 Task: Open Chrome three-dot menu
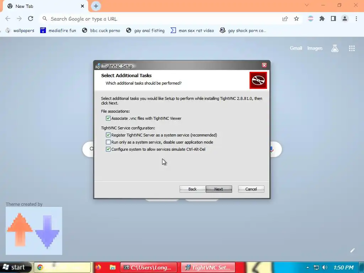(x=356, y=18)
